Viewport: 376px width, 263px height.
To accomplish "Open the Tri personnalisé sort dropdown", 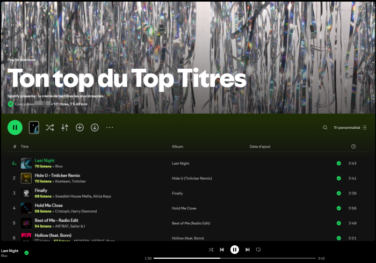I will (x=350, y=127).
